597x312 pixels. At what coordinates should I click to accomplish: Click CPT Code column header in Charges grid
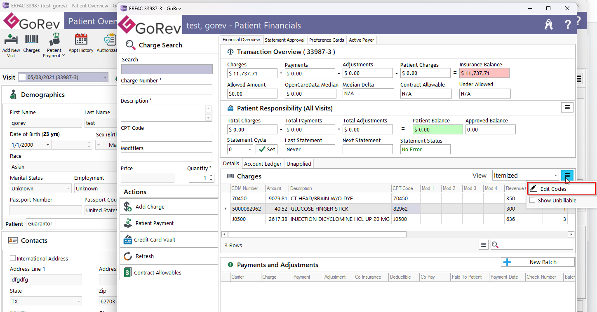tap(406, 188)
